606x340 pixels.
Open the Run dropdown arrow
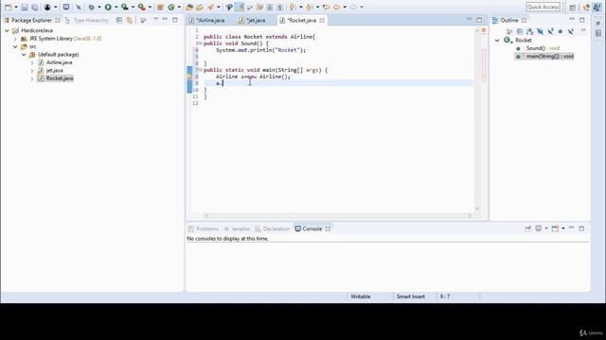coord(116,7)
